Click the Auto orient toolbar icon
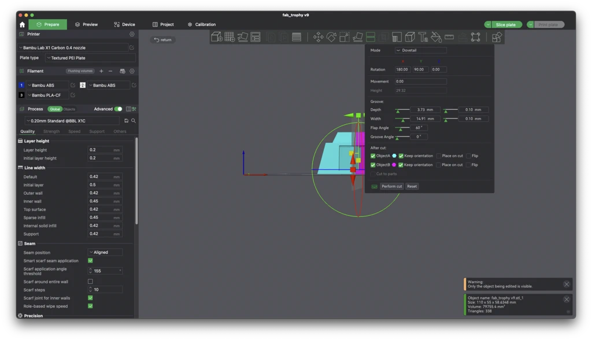592x340 pixels. click(x=242, y=37)
